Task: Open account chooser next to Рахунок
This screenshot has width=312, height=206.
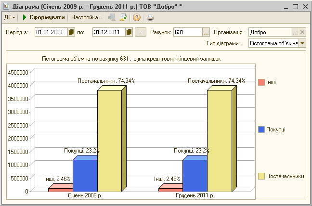Action: click(x=206, y=32)
